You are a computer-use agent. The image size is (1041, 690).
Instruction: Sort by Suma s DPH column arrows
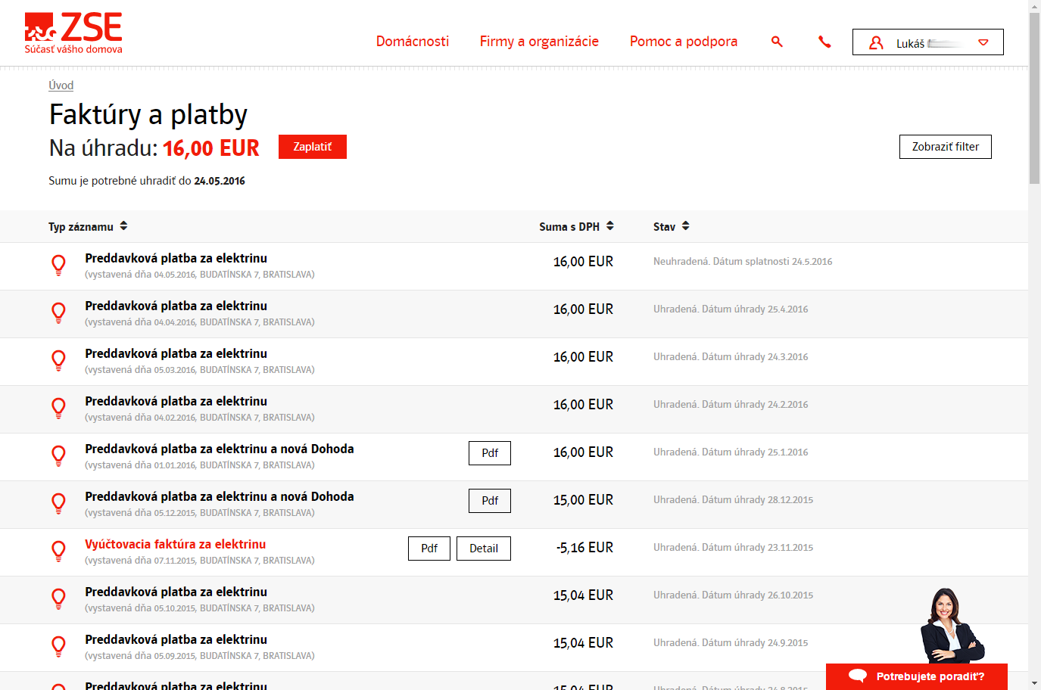(x=610, y=226)
